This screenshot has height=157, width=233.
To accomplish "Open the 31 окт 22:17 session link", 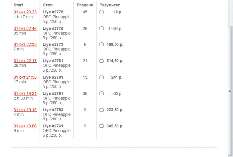I will coord(25,61).
